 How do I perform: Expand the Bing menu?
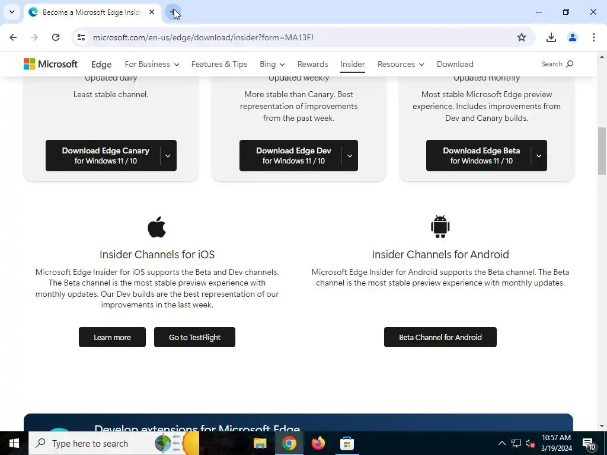pos(272,64)
